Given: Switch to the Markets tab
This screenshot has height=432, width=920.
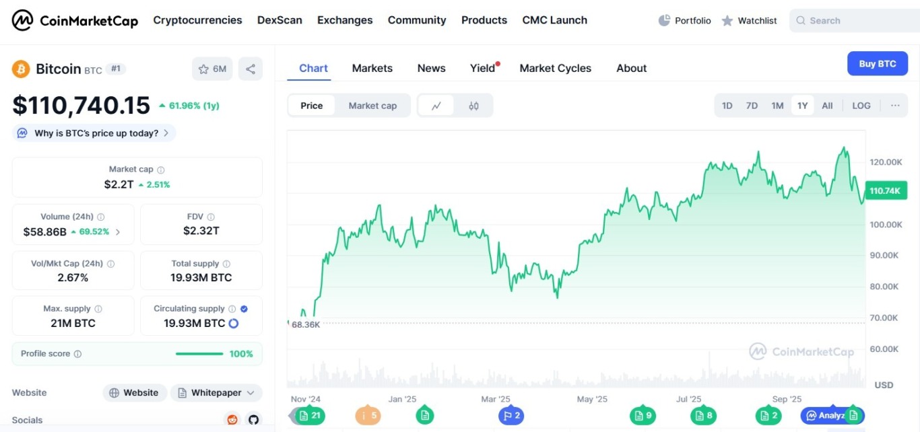Looking at the screenshot, I should coord(372,68).
